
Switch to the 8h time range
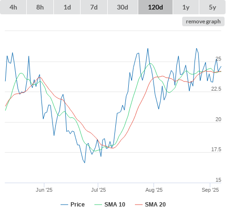click(40, 7)
